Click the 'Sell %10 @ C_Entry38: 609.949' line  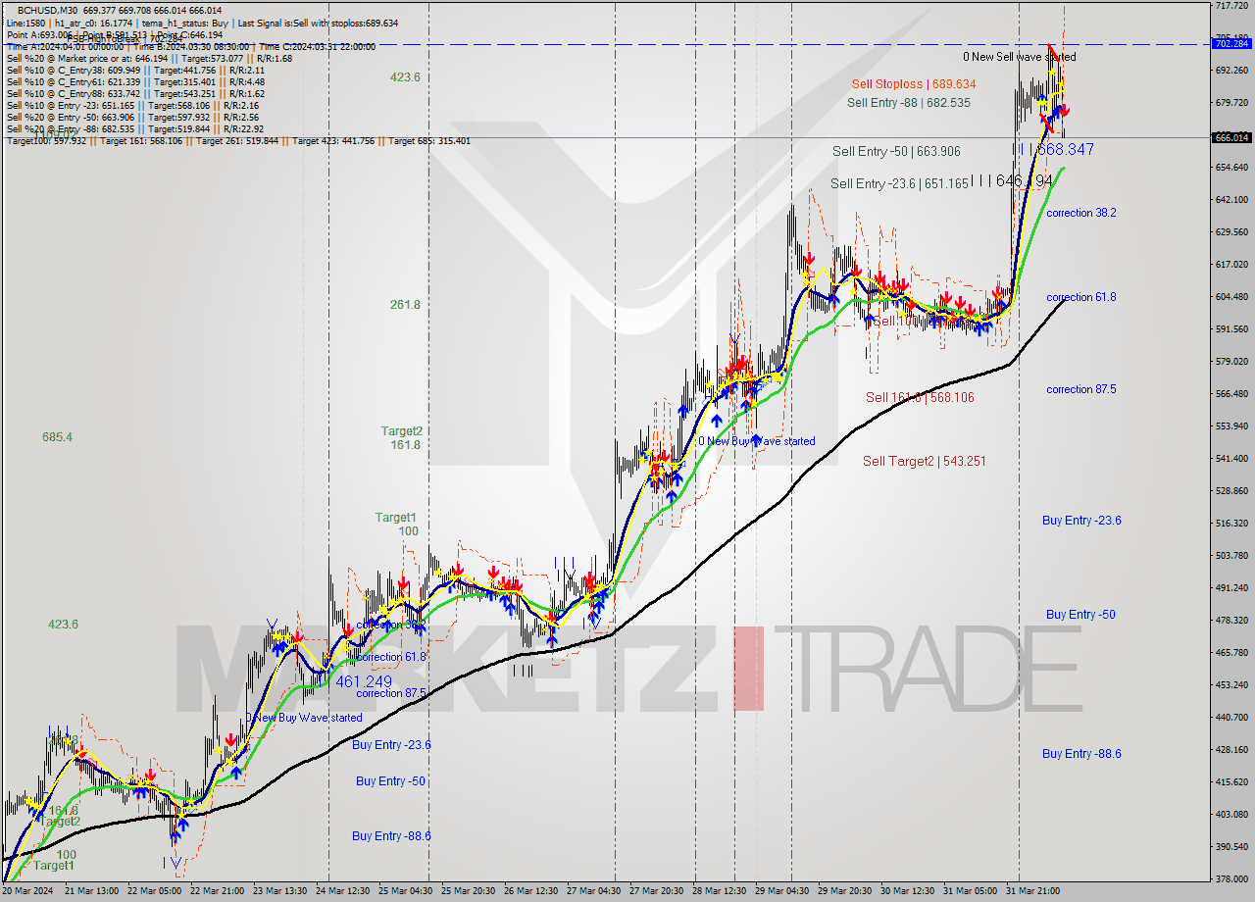click(135, 70)
